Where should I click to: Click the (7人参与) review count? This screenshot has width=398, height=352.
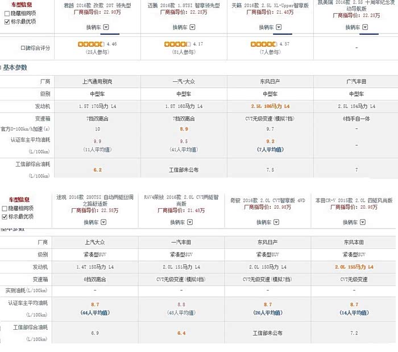pyautogui.click(x=270, y=52)
